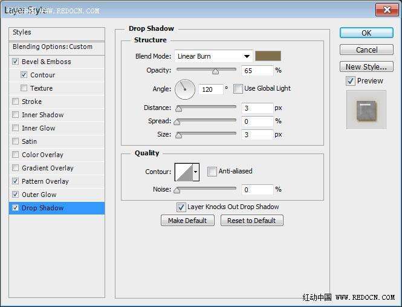
Task: Open the Blend Mode dropdown
Action: tap(213, 56)
